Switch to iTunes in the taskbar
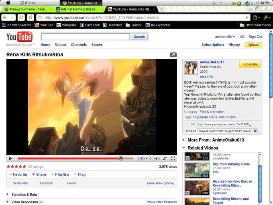This screenshot has height=205, width=273. pyautogui.click(x=28, y=3)
